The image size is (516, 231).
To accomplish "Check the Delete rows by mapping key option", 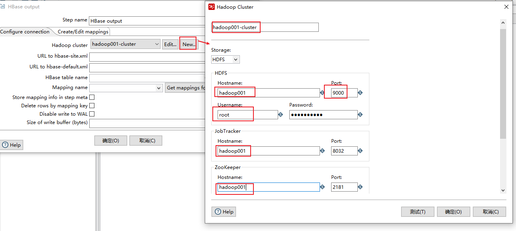I will (x=91, y=105).
